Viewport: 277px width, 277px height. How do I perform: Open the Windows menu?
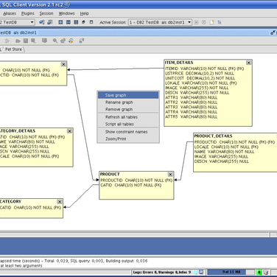coord(66,13)
